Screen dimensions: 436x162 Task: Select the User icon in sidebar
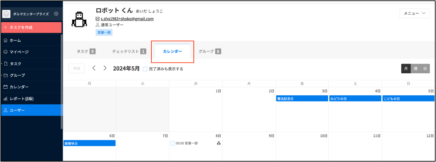pyautogui.click(x=5, y=110)
